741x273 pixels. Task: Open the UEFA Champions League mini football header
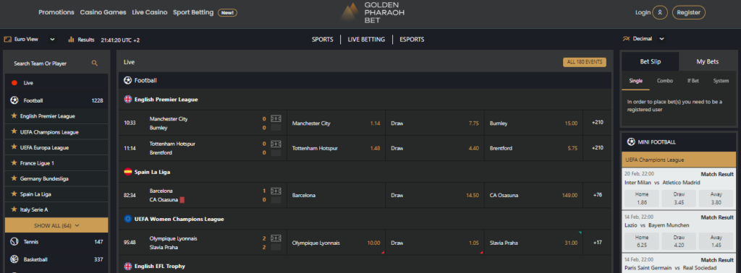679,160
